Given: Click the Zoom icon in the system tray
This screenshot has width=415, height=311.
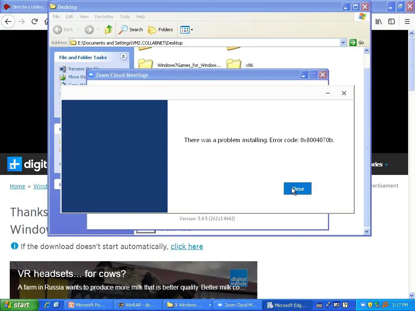Looking at the screenshot, I should click(363, 305).
